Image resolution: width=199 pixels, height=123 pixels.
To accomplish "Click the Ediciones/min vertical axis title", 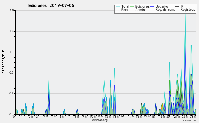I will tap(3, 63).
